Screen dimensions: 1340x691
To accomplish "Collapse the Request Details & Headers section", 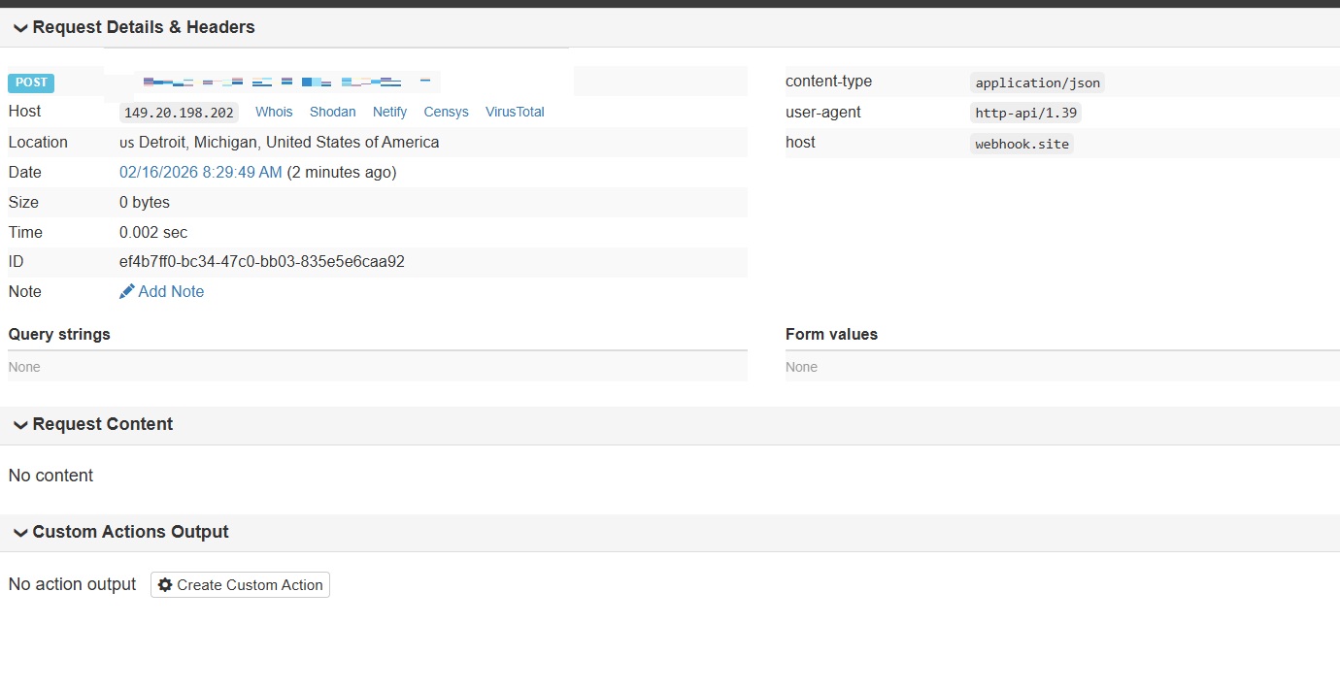I will click(x=19, y=27).
